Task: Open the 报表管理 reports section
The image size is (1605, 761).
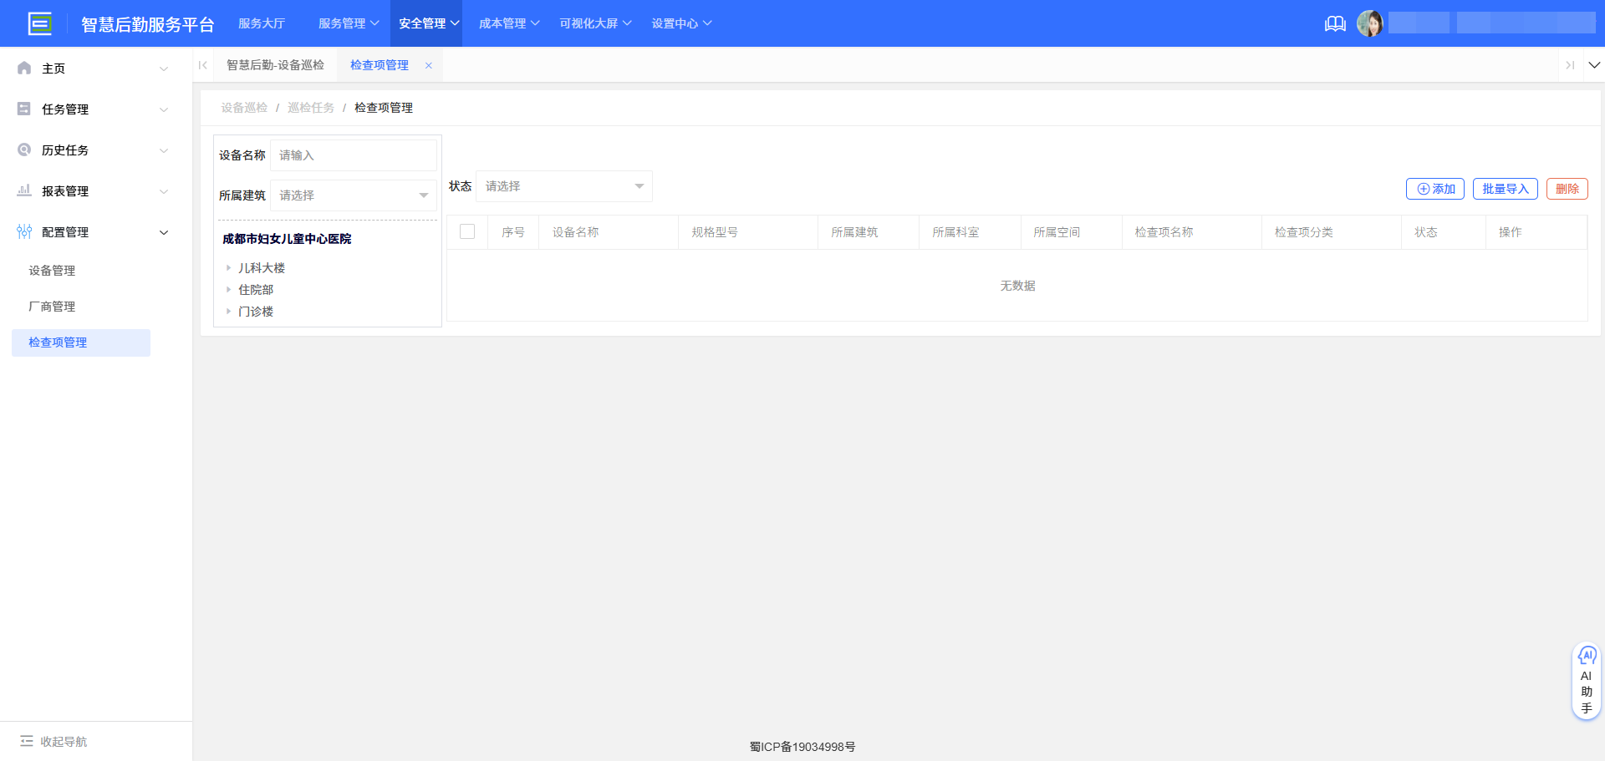Action: tap(64, 190)
